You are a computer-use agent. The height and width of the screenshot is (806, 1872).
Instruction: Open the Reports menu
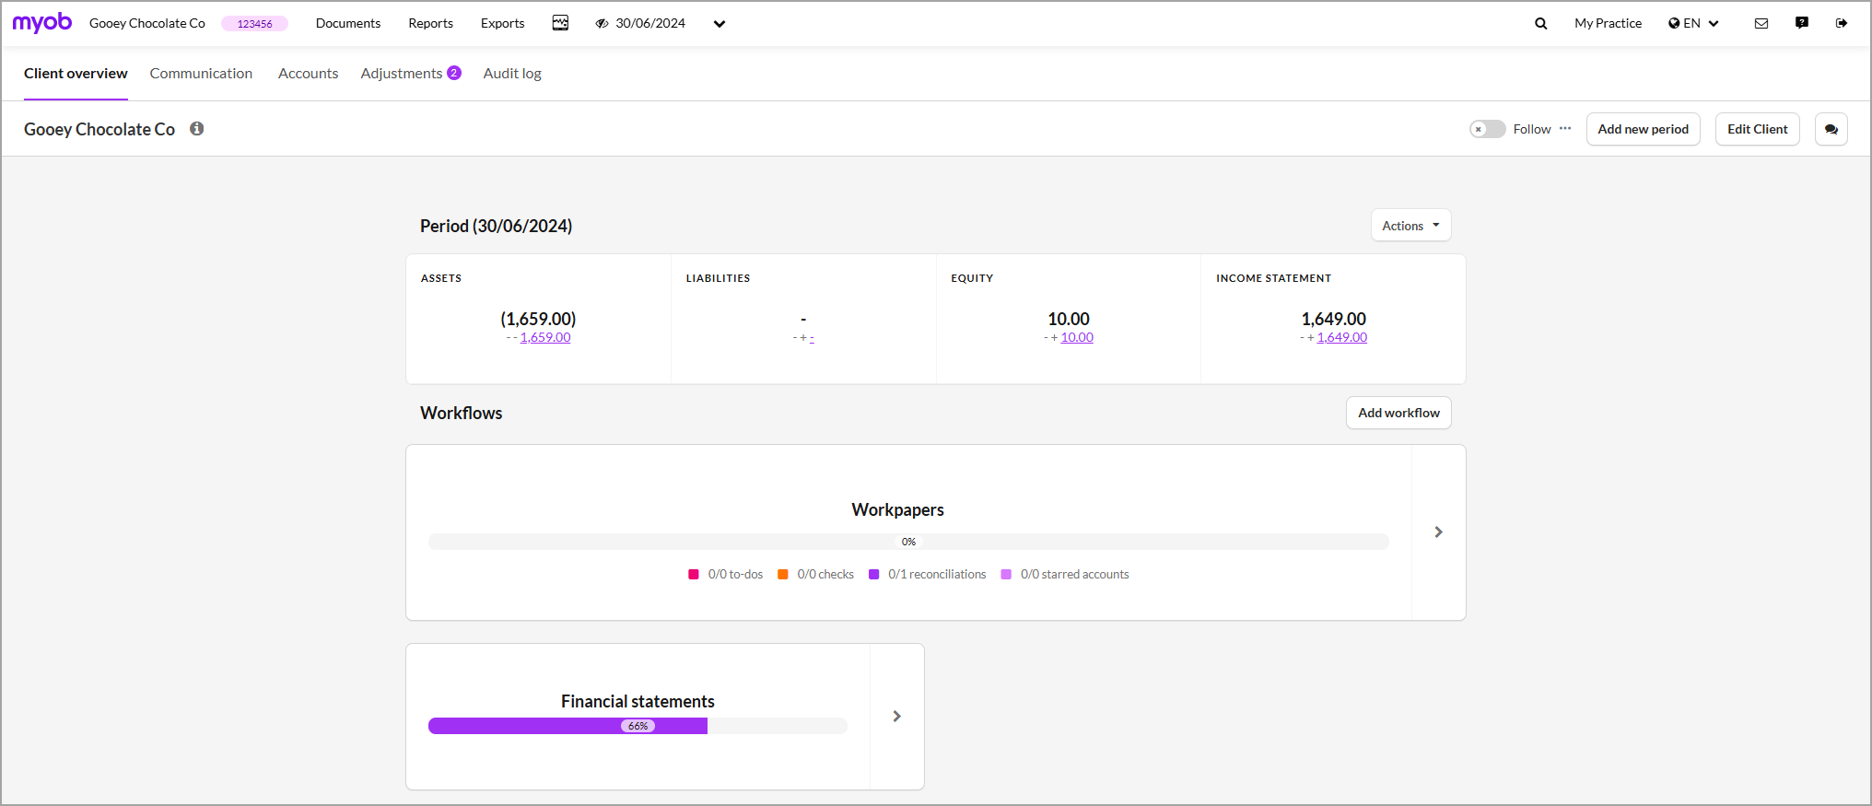[430, 24]
